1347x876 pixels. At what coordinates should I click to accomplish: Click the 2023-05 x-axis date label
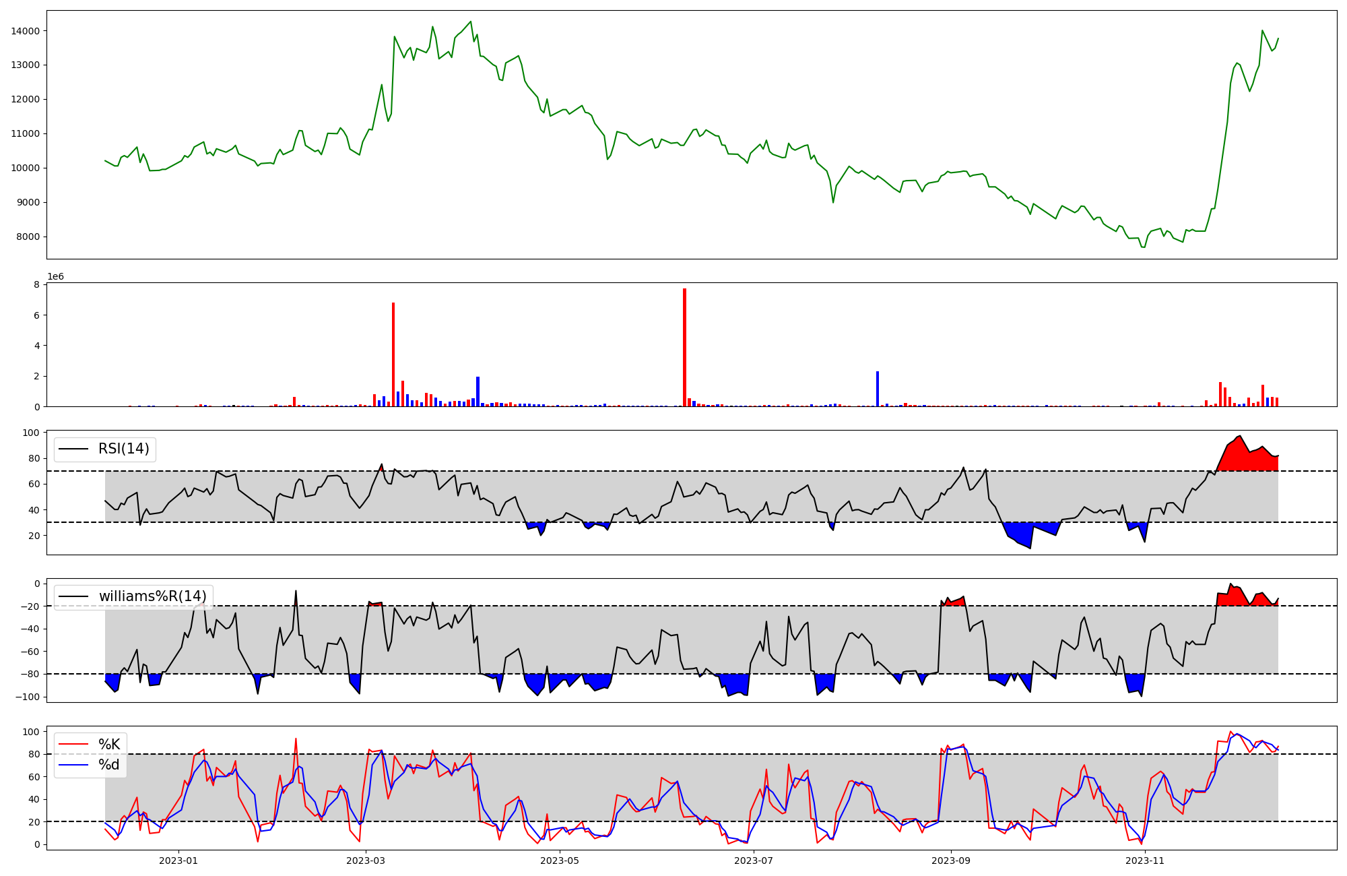click(x=560, y=861)
